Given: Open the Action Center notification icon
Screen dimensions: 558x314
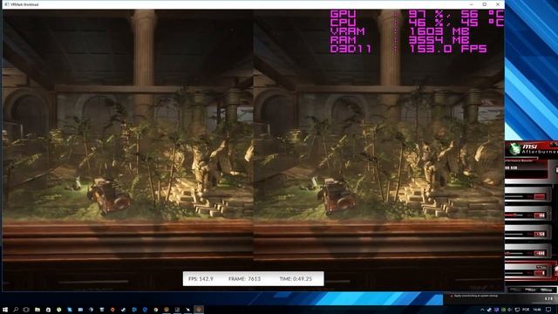Looking at the screenshot, I should click(x=548, y=310).
